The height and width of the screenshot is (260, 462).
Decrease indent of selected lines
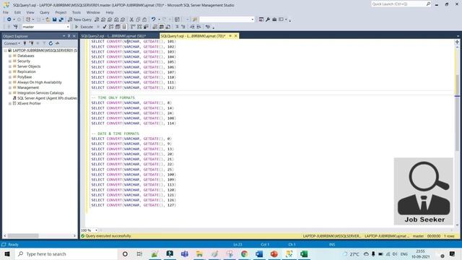tap(192, 27)
